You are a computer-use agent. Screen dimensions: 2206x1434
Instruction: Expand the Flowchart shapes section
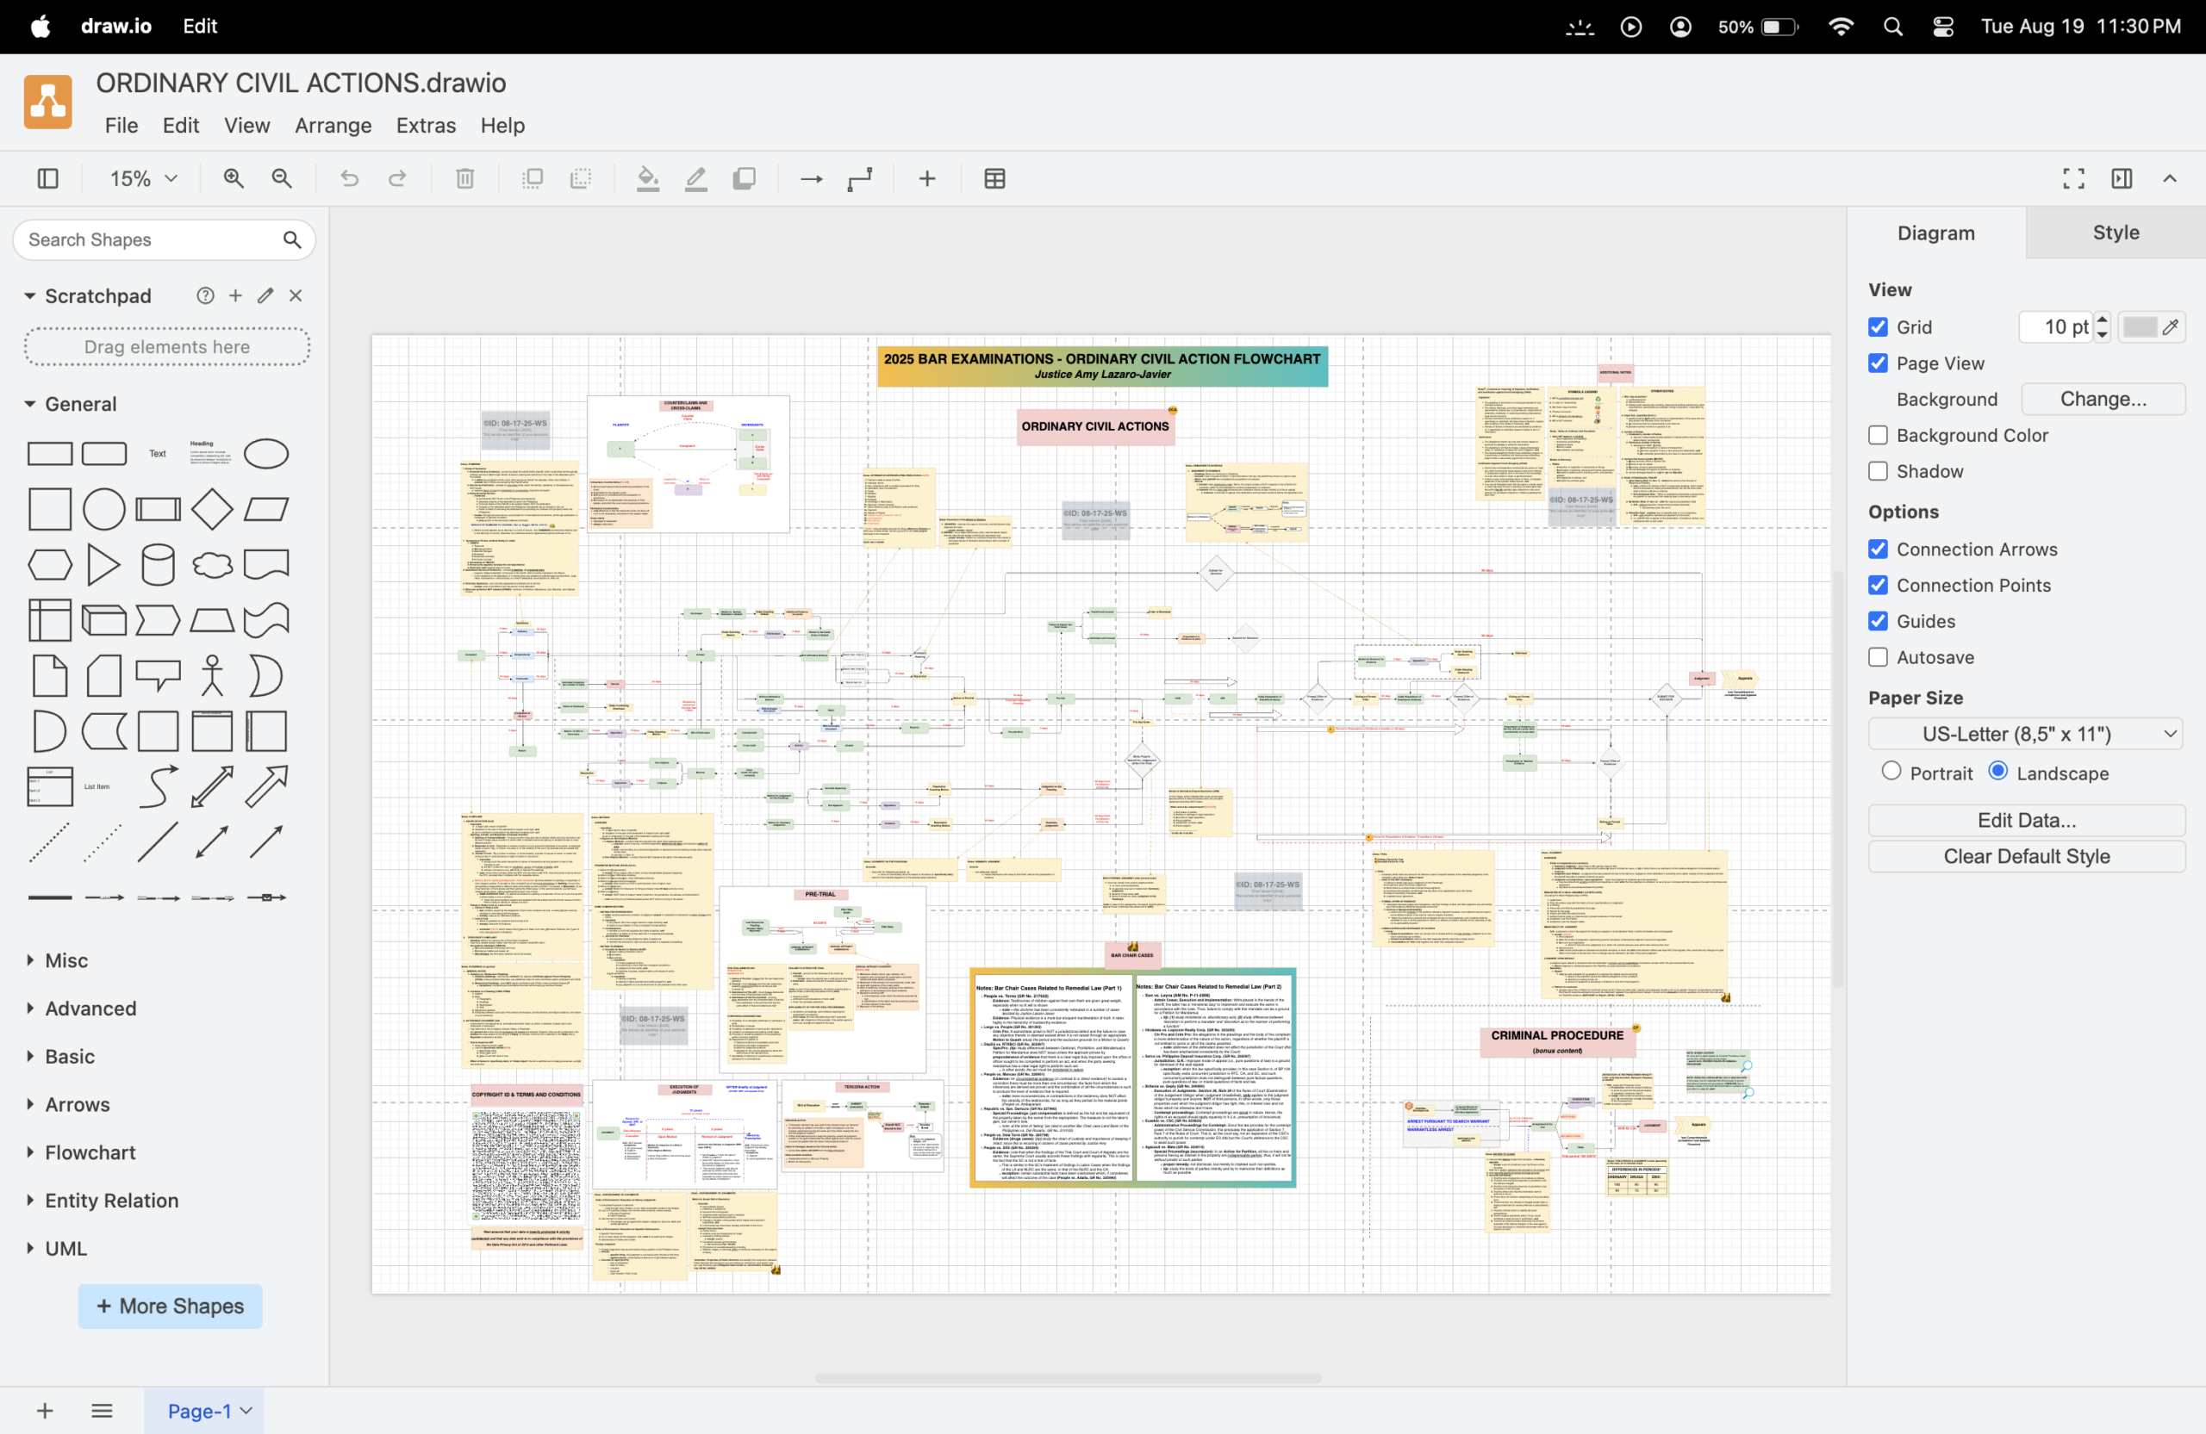coord(90,1152)
